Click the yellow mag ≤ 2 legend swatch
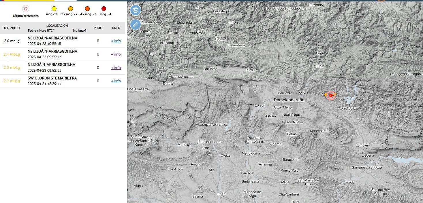 pos(54,9)
